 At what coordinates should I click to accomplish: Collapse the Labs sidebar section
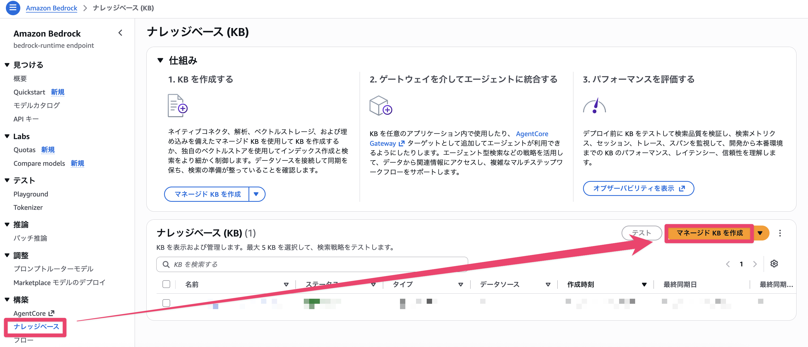7,136
